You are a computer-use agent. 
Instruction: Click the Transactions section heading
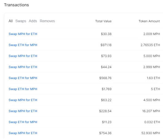tap(16, 5)
